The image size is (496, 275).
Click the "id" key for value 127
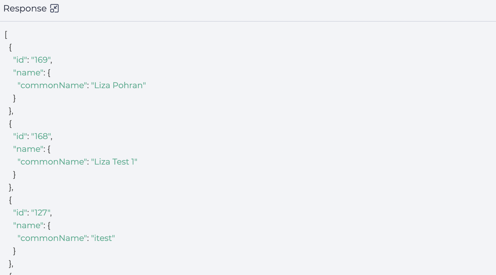[x=20, y=213]
